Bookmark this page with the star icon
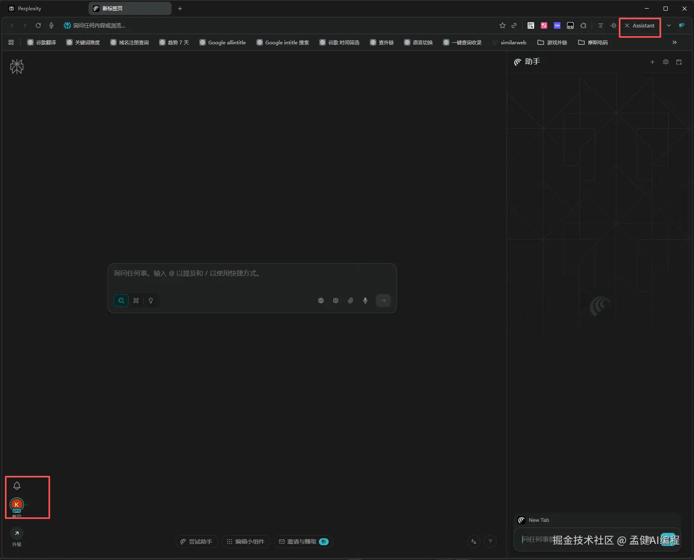The height and width of the screenshot is (560, 694). point(502,25)
